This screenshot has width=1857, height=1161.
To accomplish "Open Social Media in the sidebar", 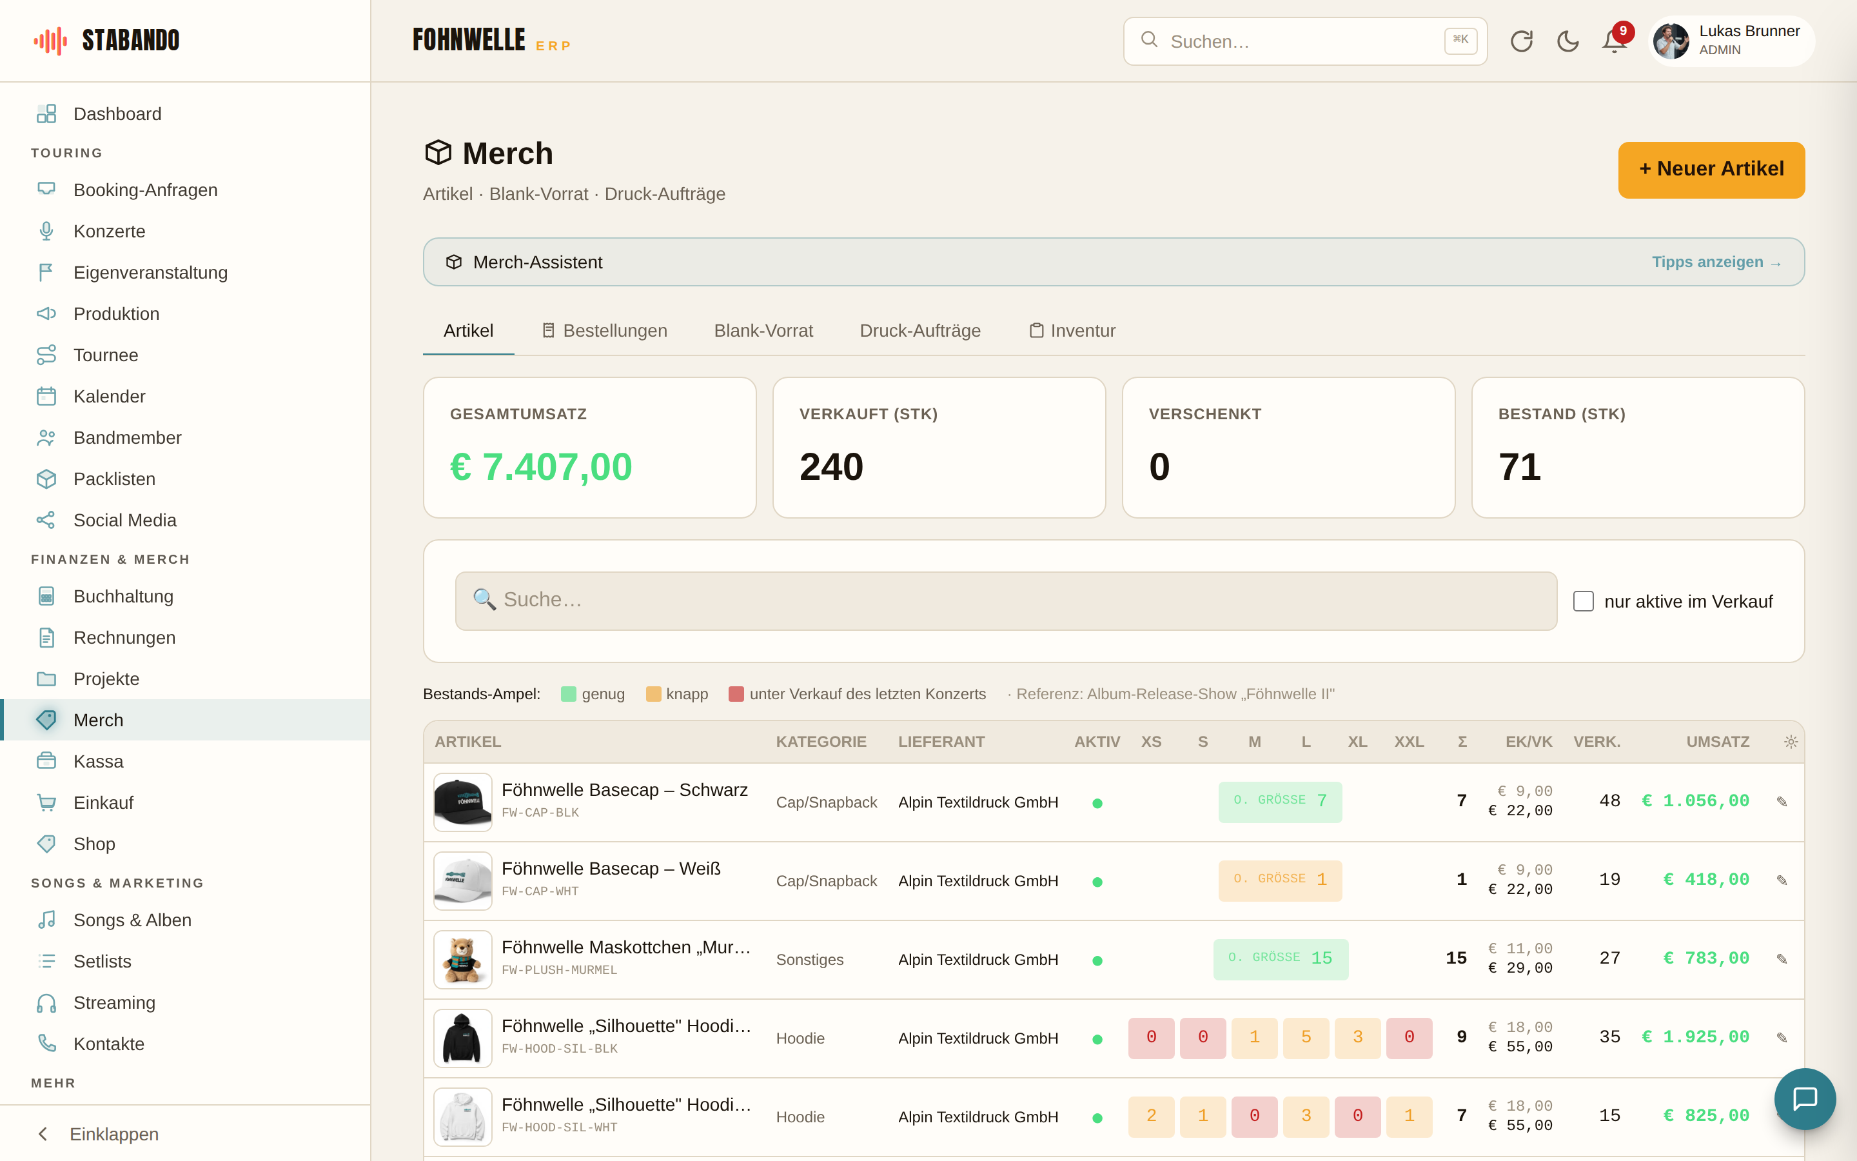I will 186,520.
